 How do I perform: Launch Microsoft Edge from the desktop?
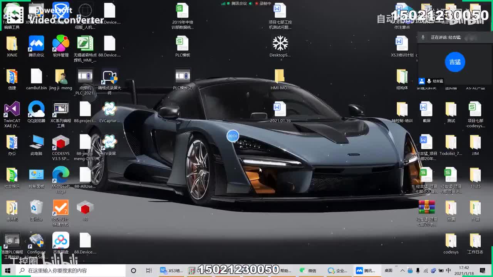(61, 180)
